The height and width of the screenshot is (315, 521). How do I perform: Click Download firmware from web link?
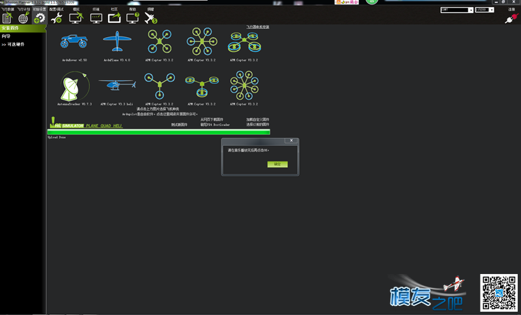[x=212, y=120]
